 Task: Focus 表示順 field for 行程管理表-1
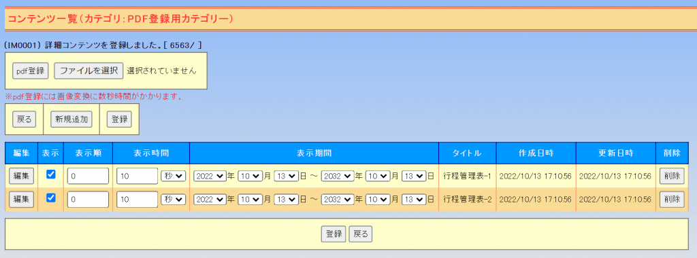tap(88, 176)
